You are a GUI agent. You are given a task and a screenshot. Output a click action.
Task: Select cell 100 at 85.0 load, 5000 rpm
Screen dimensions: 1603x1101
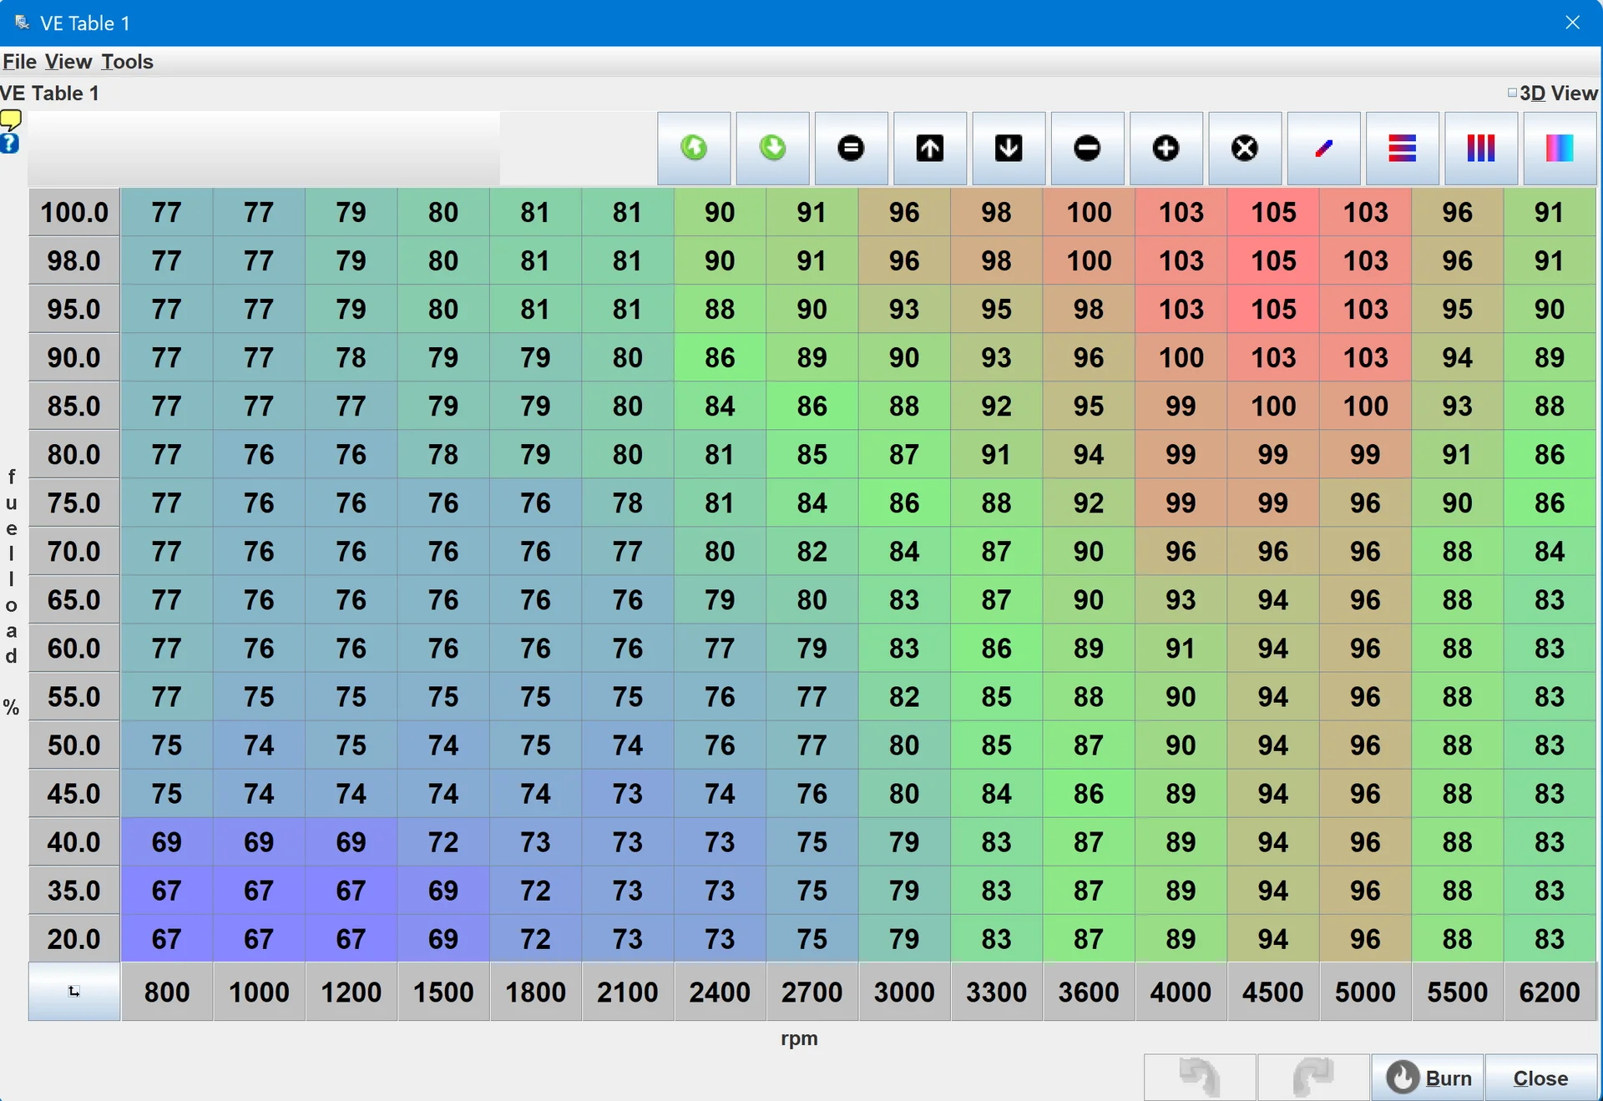1365,406
